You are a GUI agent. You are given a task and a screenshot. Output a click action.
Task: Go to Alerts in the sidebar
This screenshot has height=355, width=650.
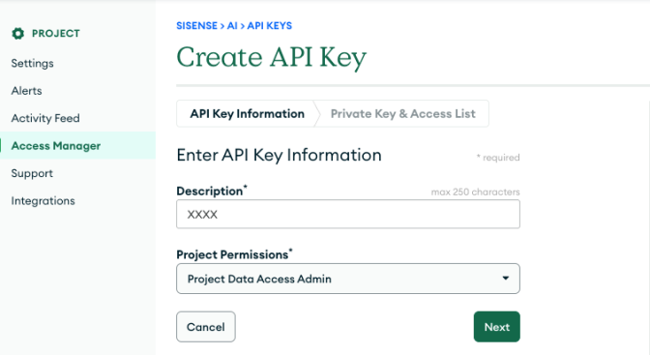pyautogui.click(x=26, y=91)
